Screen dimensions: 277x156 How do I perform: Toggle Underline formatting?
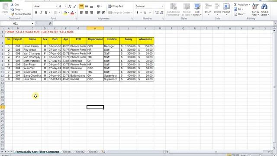(46, 13)
